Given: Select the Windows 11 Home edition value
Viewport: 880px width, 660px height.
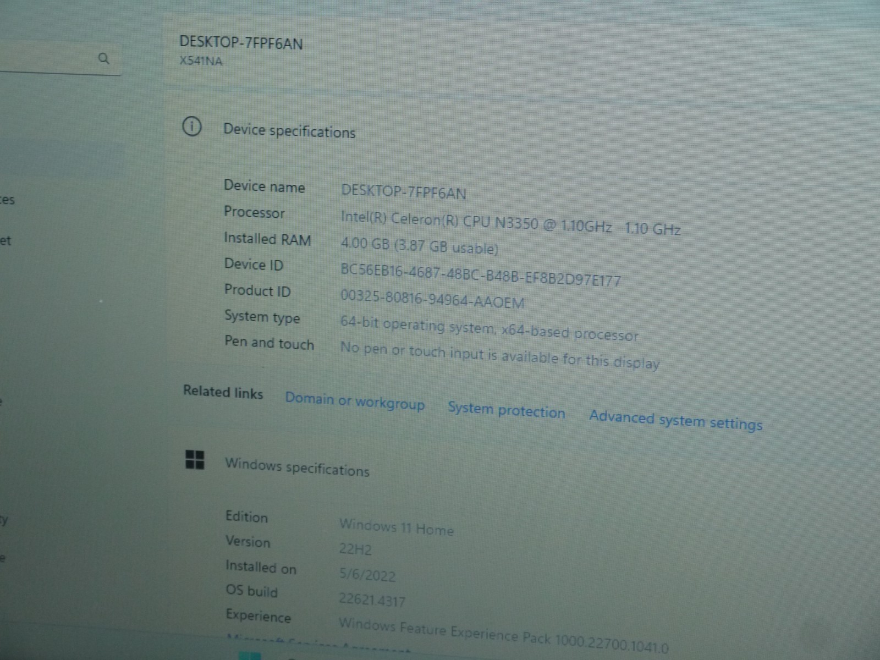Looking at the screenshot, I should (x=396, y=527).
